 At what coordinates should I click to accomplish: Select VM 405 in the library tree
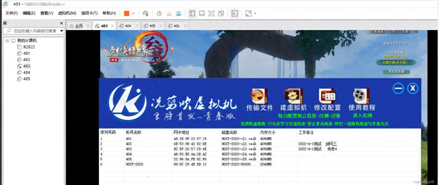click(27, 79)
